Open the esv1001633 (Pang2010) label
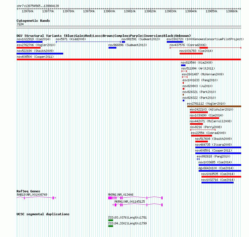Screen dimensions: 249x237 click(x=200, y=80)
